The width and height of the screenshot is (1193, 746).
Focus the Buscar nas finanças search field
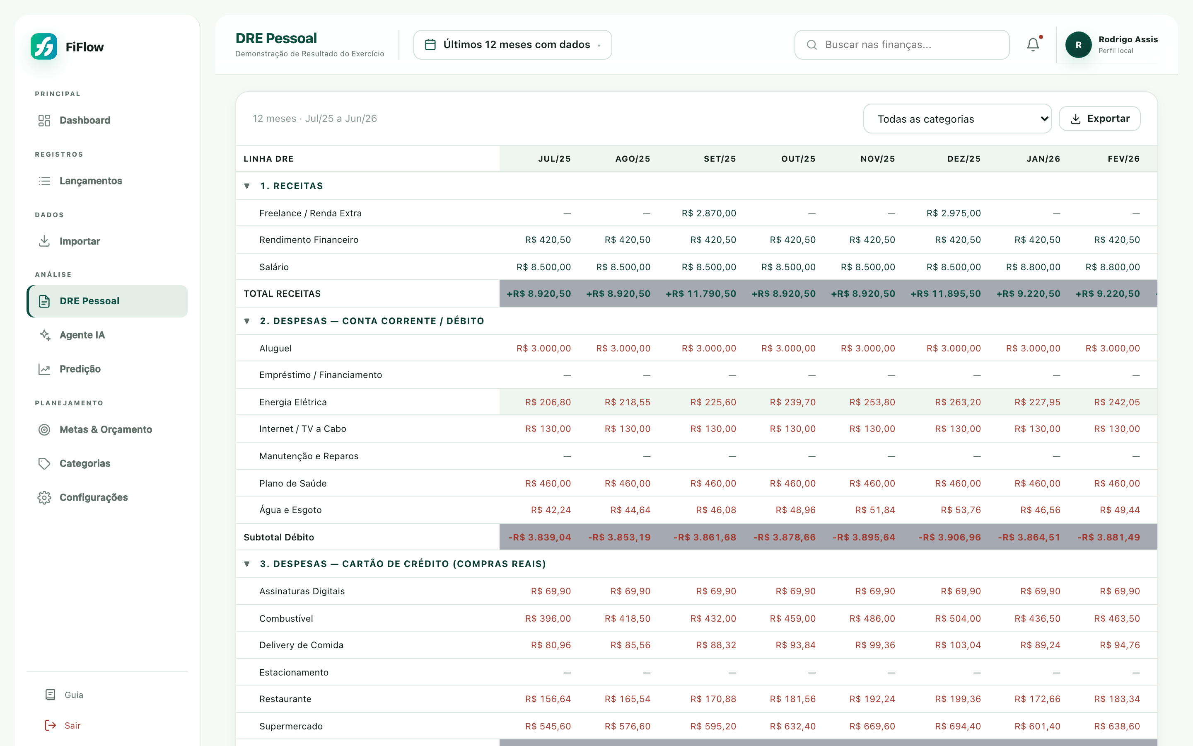click(902, 45)
